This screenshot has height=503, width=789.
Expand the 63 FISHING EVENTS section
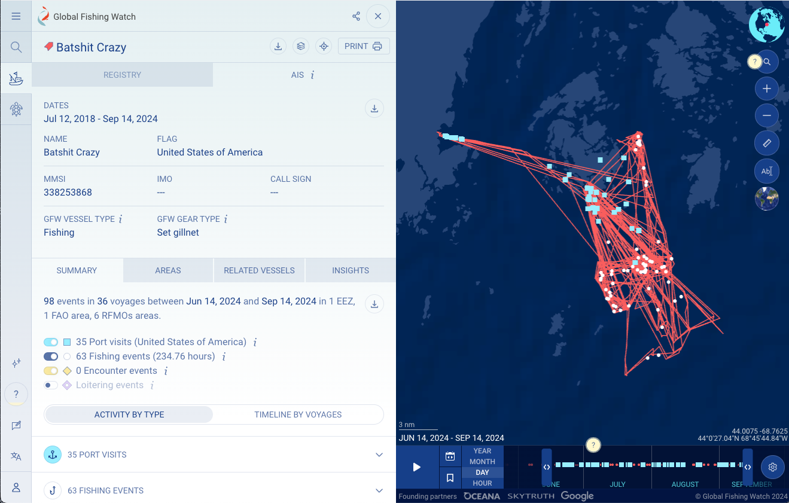pos(212,490)
